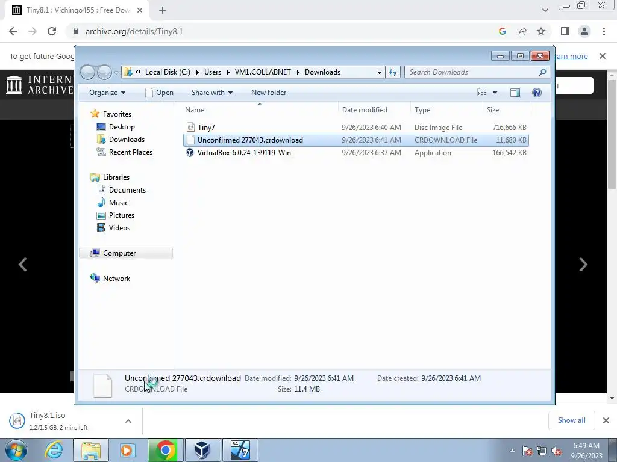Click Show all downloads button
617x462 pixels.
click(x=571, y=420)
